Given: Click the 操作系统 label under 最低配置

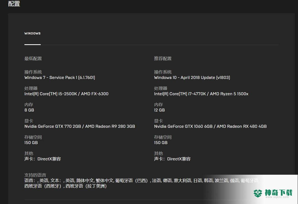Looking at the screenshot, I should (33, 72).
